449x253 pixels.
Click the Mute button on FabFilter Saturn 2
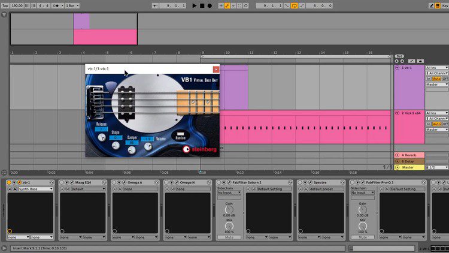pos(229,237)
